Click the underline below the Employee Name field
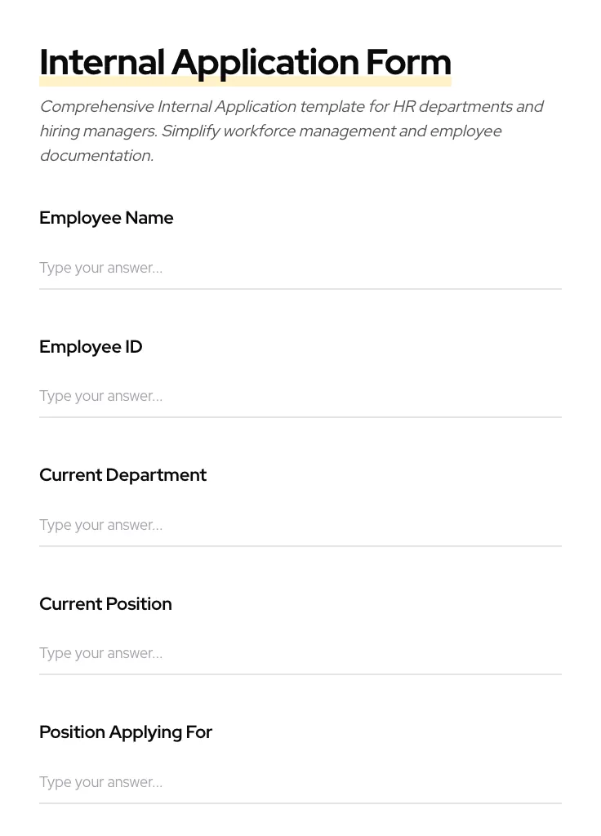 300,288
